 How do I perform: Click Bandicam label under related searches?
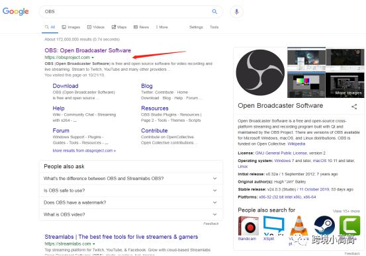(247, 239)
